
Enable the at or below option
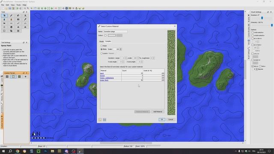[253, 45]
